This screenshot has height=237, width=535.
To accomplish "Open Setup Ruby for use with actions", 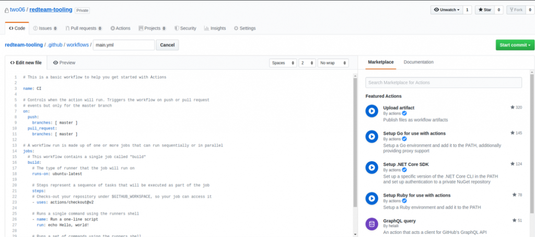I will (x=416, y=195).
